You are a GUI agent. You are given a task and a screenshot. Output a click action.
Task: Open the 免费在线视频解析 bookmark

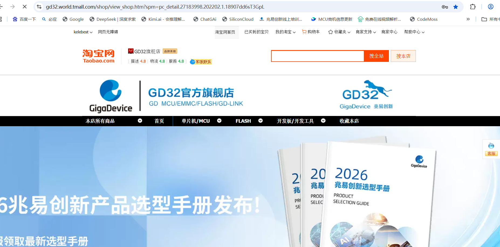(379, 19)
